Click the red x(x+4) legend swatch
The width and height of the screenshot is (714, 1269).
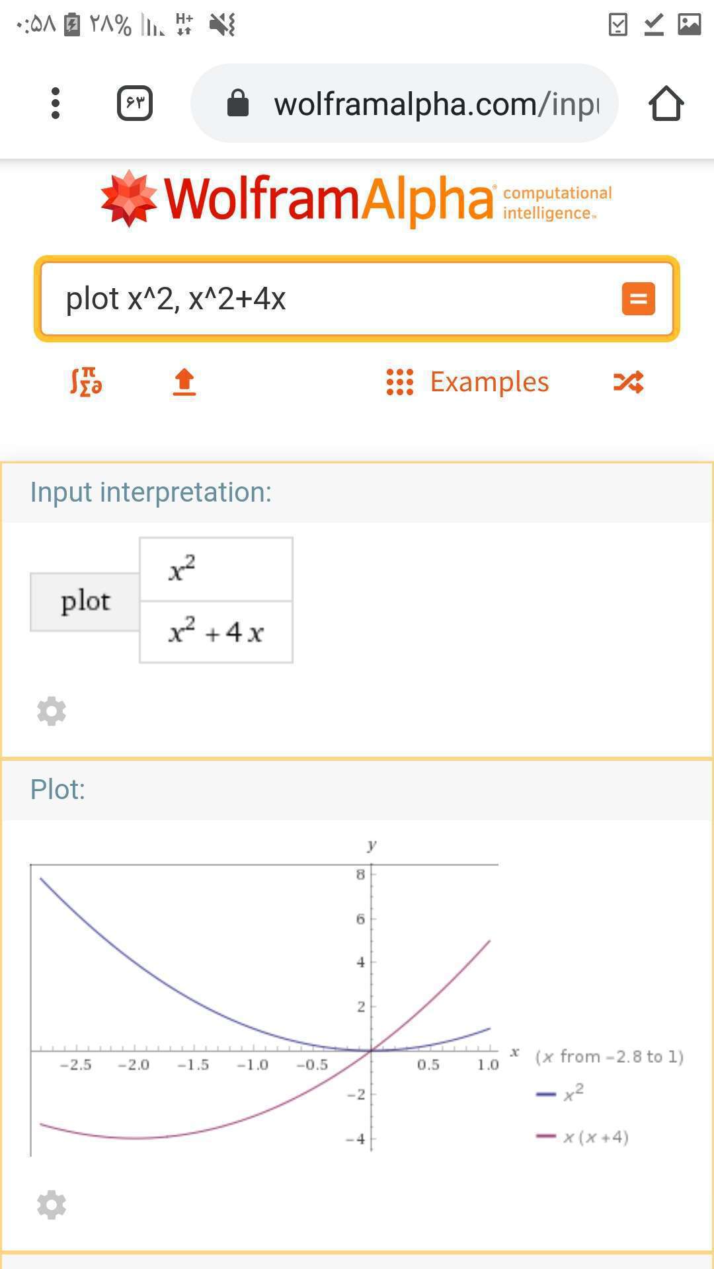pyautogui.click(x=546, y=1136)
